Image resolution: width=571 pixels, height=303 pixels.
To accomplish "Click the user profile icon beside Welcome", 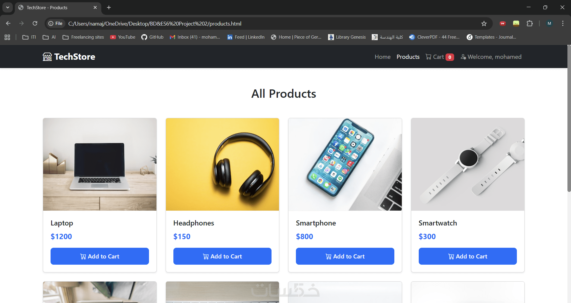I will [x=463, y=57].
